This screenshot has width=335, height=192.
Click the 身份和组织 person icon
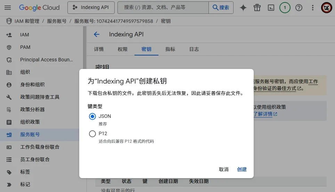[x=9, y=85]
